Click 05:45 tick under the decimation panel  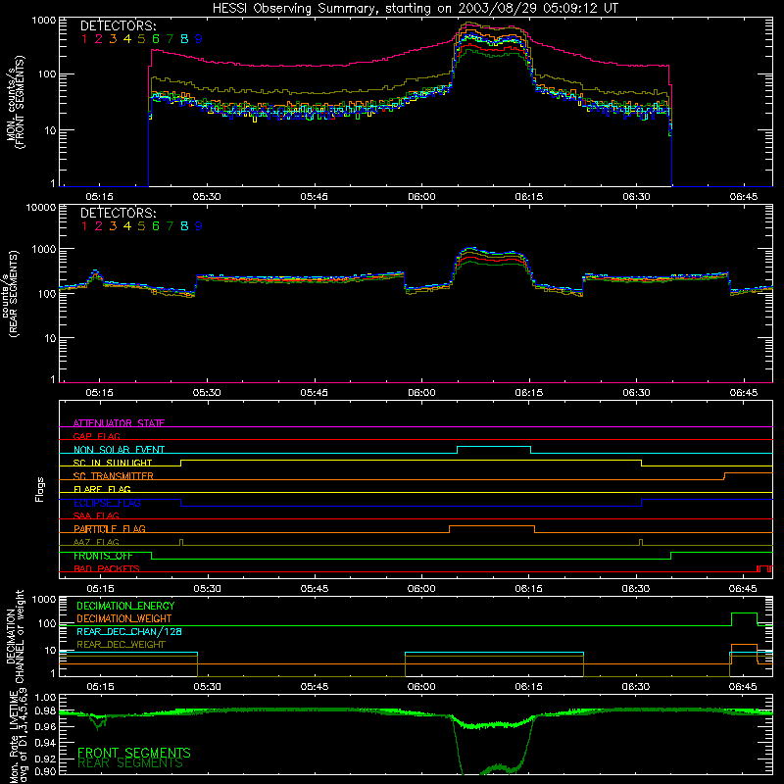tap(315, 687)
